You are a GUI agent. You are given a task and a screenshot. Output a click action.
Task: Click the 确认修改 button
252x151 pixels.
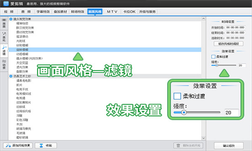[x=229, y=146]
